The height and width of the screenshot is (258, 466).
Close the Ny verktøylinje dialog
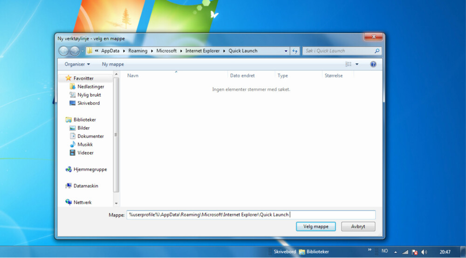(374, 37)
